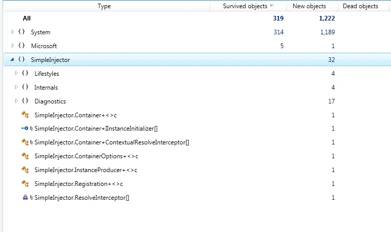The width and height of the screenshot is (391, 232).
Task: Click Microsoft new objects count 1
Action: point(333,46)
